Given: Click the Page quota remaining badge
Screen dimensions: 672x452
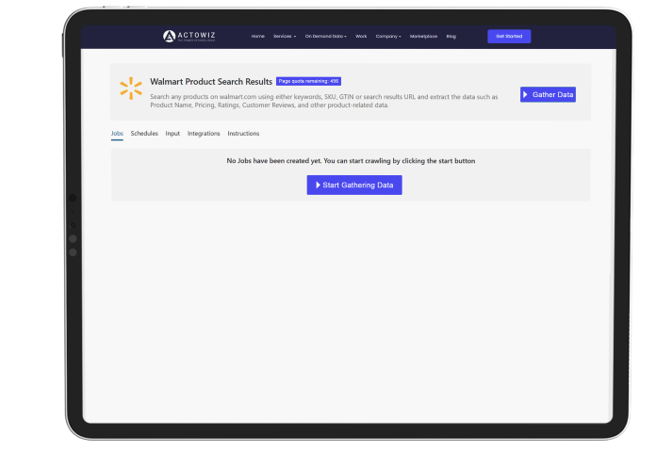Looking at the screenshot, I should 308,81.
